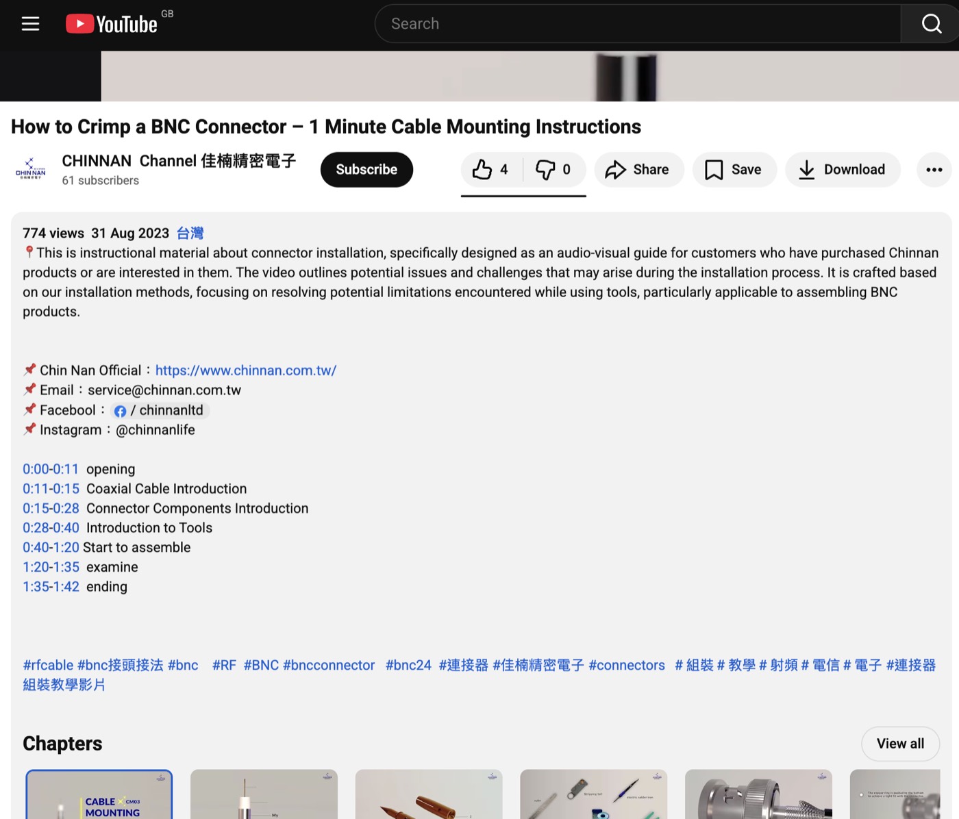The width and height of the screenshot is (959, 819).
Task: Open the #bnc24 hashtag
Action: [408, 666]
